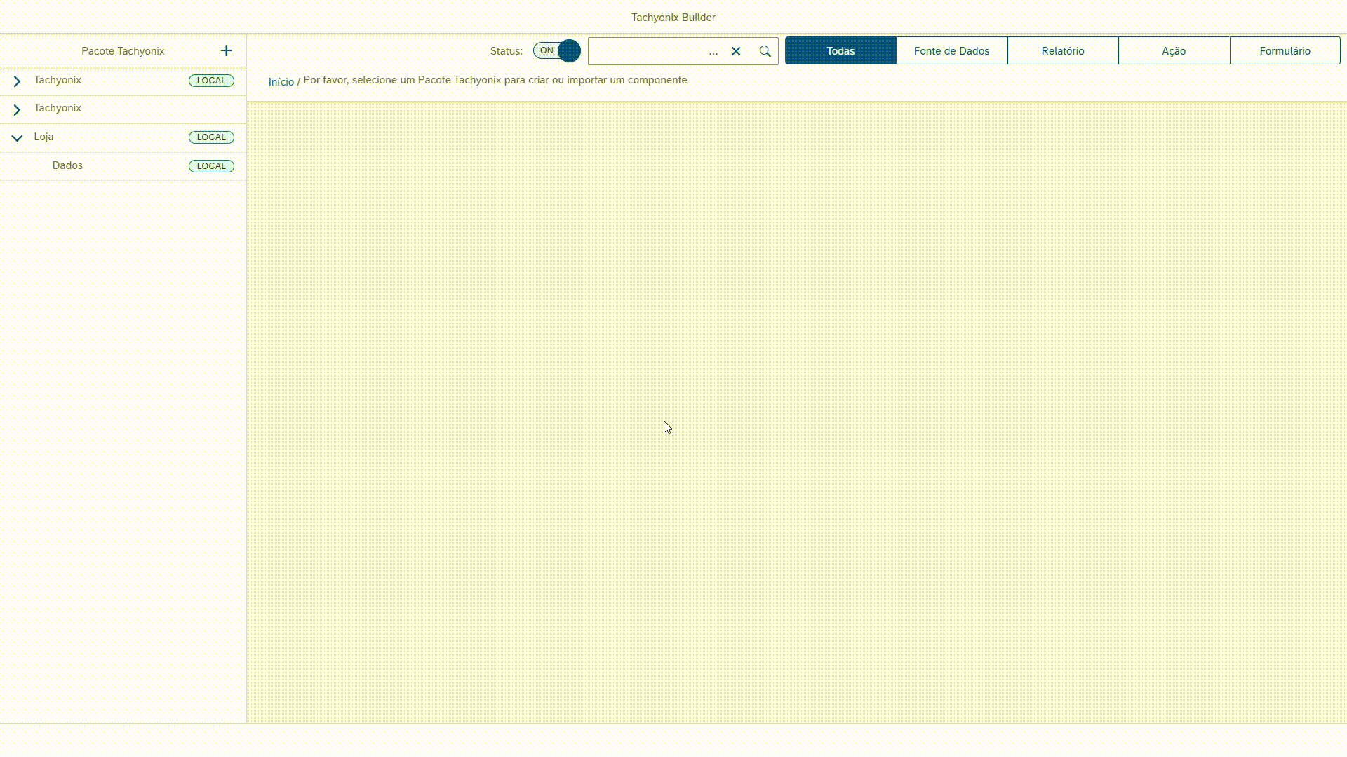Expand the second Tachyonix tree node
The height and width of the screenshot is (757, 1347).
click(17, 109)
